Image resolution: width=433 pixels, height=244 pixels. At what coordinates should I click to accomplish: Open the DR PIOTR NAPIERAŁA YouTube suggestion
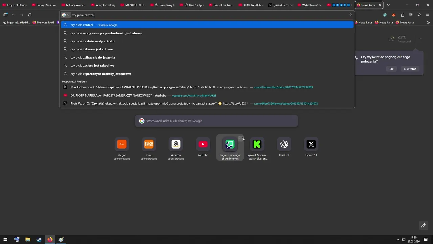[207, 95]
